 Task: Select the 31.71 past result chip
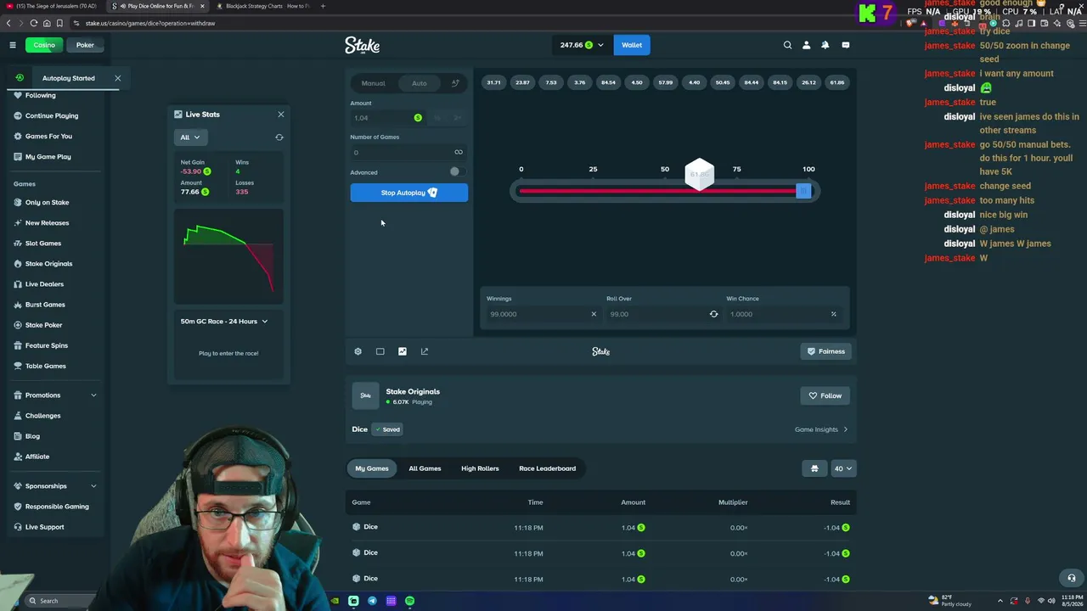point(493,83)
